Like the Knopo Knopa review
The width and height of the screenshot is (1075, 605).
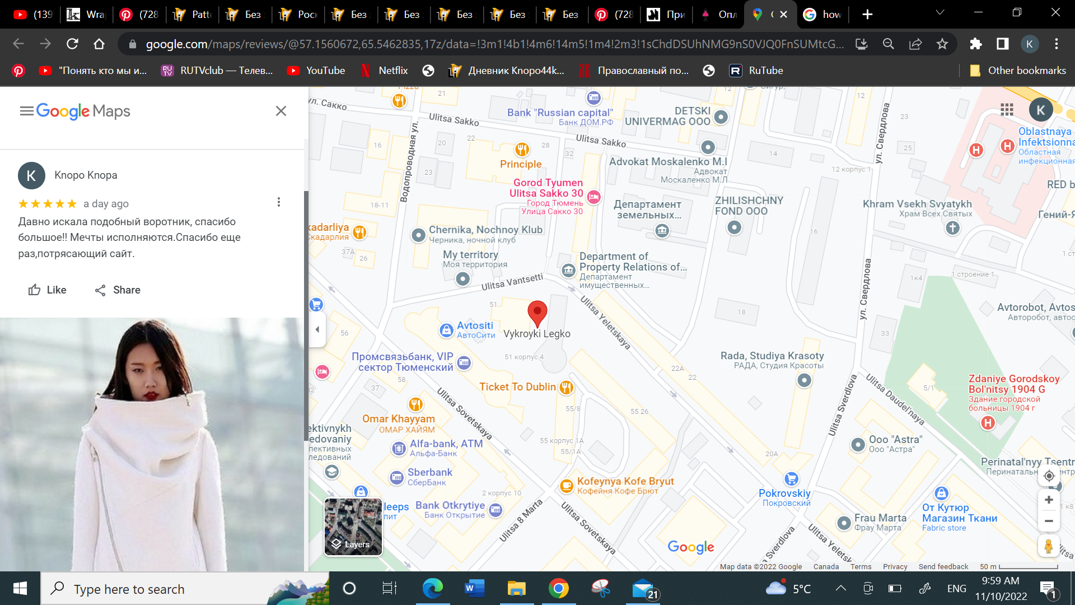(48, 290)
